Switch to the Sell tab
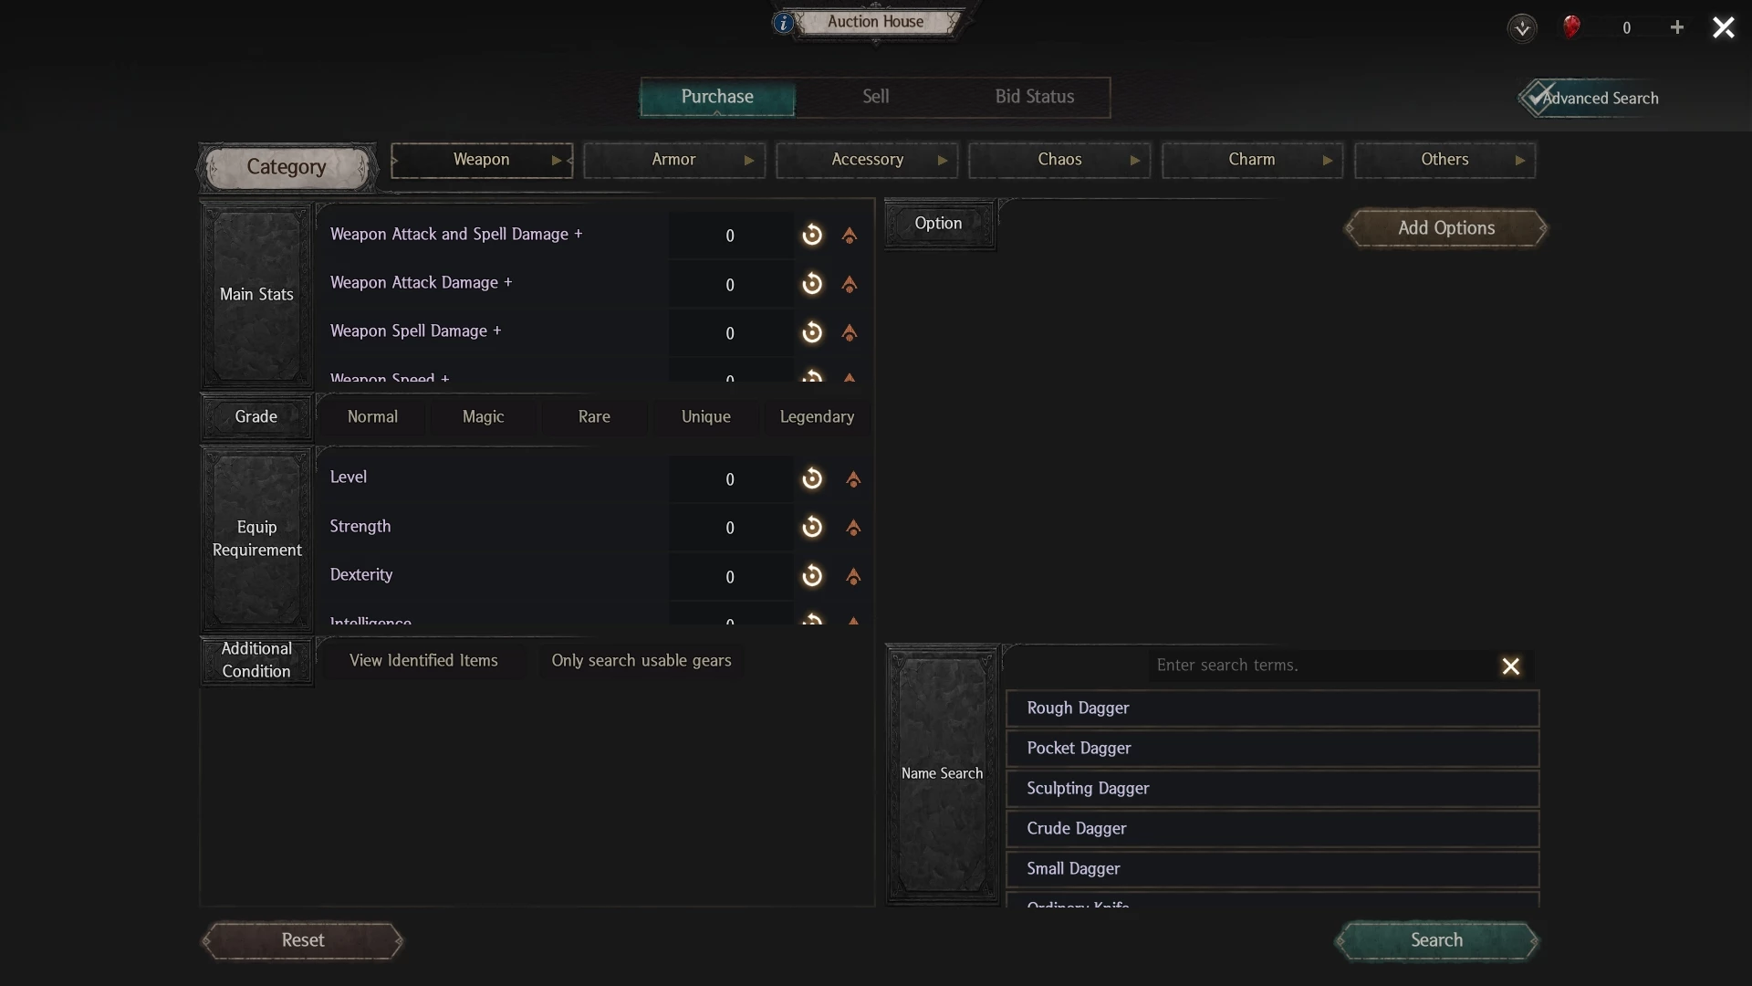 (x=876, y=97)
